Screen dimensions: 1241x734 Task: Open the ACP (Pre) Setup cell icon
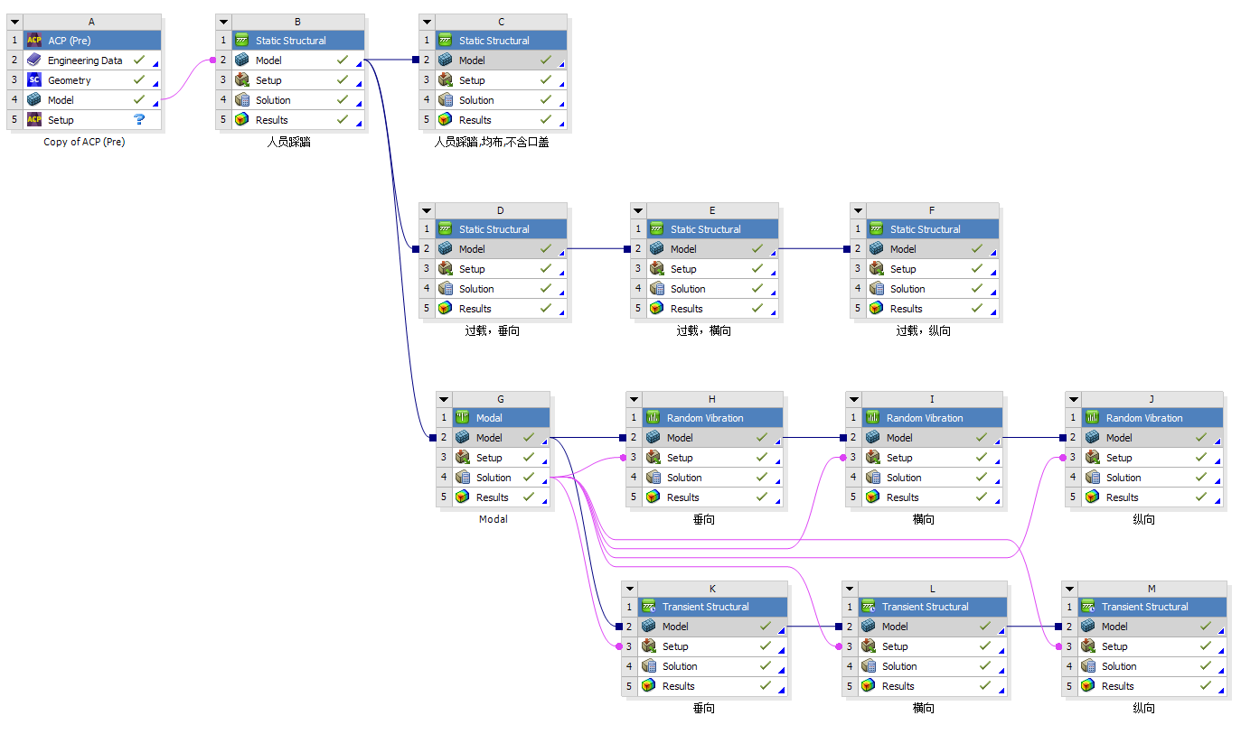tap(35, 119)
